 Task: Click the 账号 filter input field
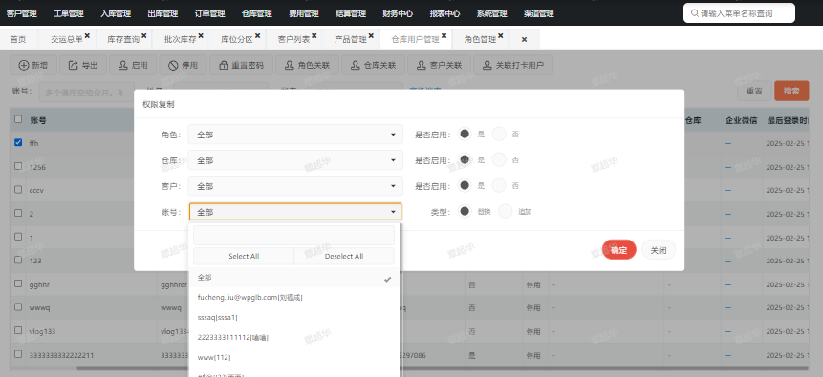(87, 92)
